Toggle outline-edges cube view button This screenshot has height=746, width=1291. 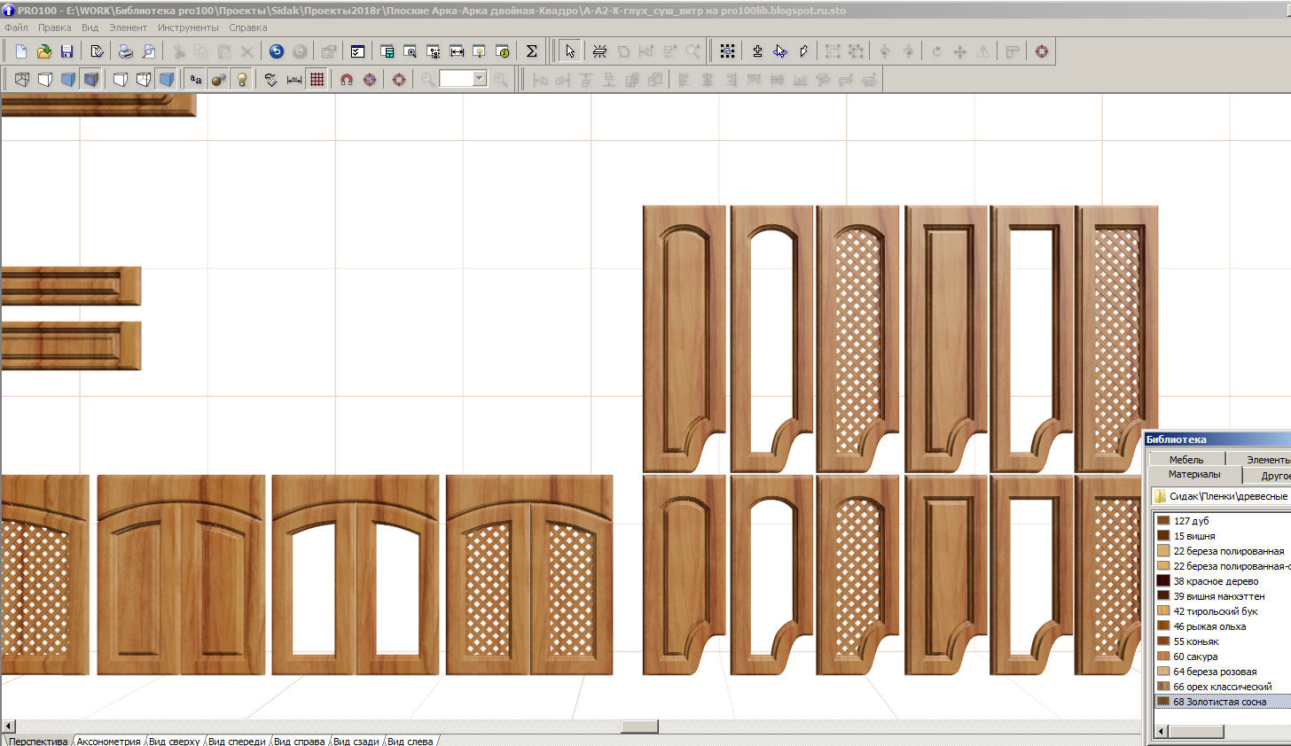click(x=121, y=79)
